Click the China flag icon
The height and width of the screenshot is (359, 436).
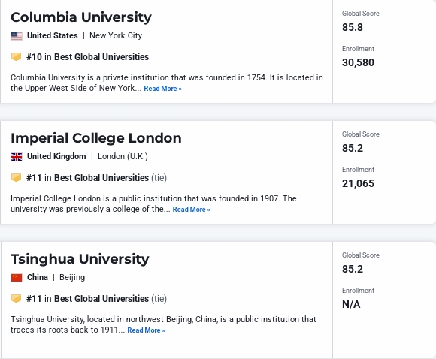[x=17, y=278]
